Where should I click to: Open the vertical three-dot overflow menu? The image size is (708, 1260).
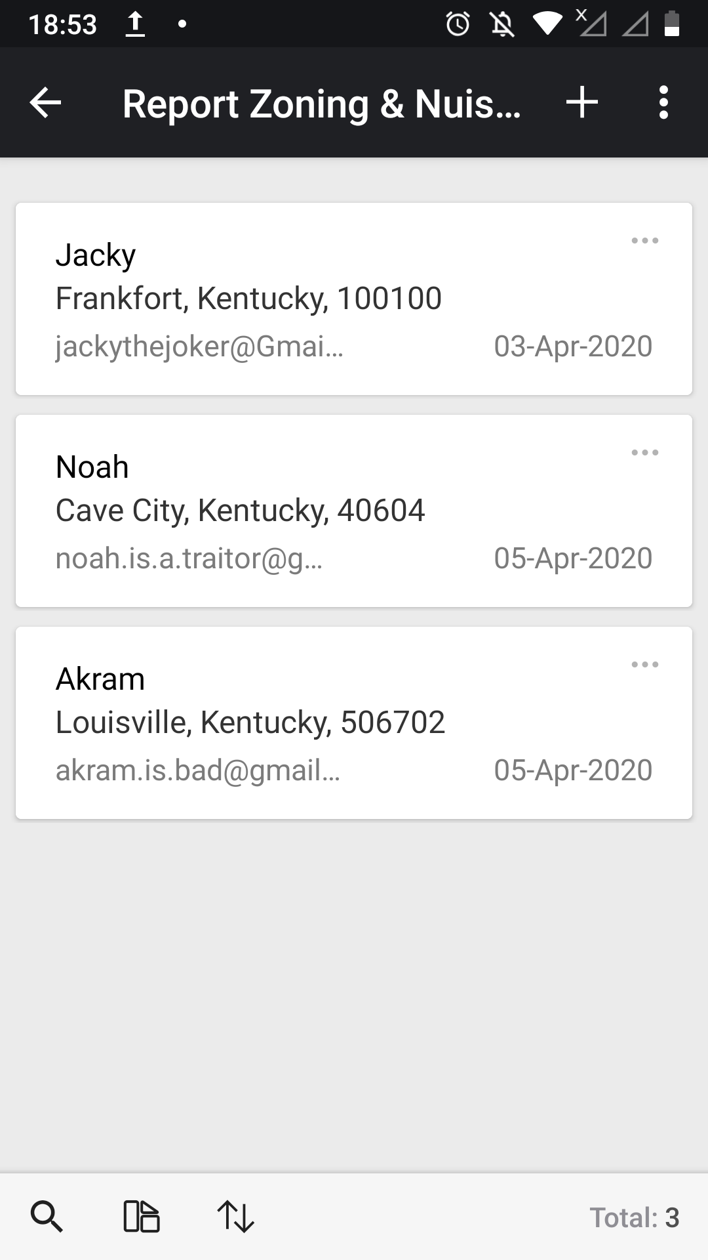coord(663,103)
